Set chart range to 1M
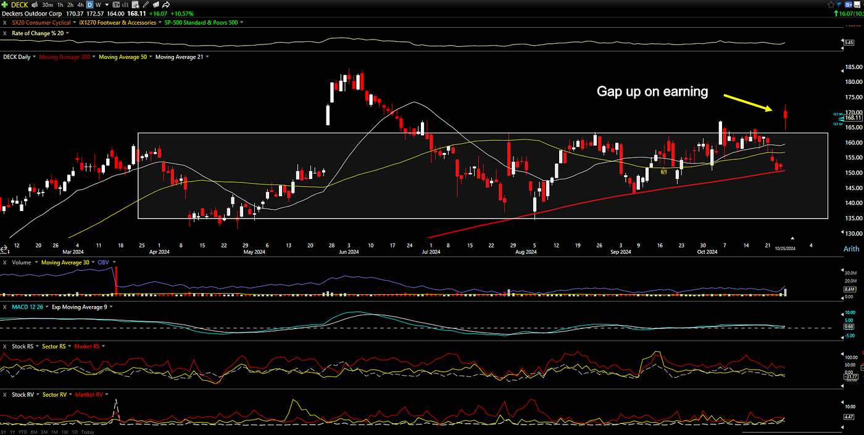The image size is (864, 435). pos(55,432)
